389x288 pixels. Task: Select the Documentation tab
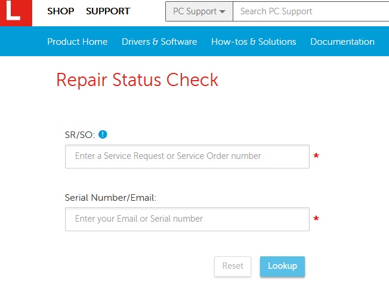pos(342,42)
